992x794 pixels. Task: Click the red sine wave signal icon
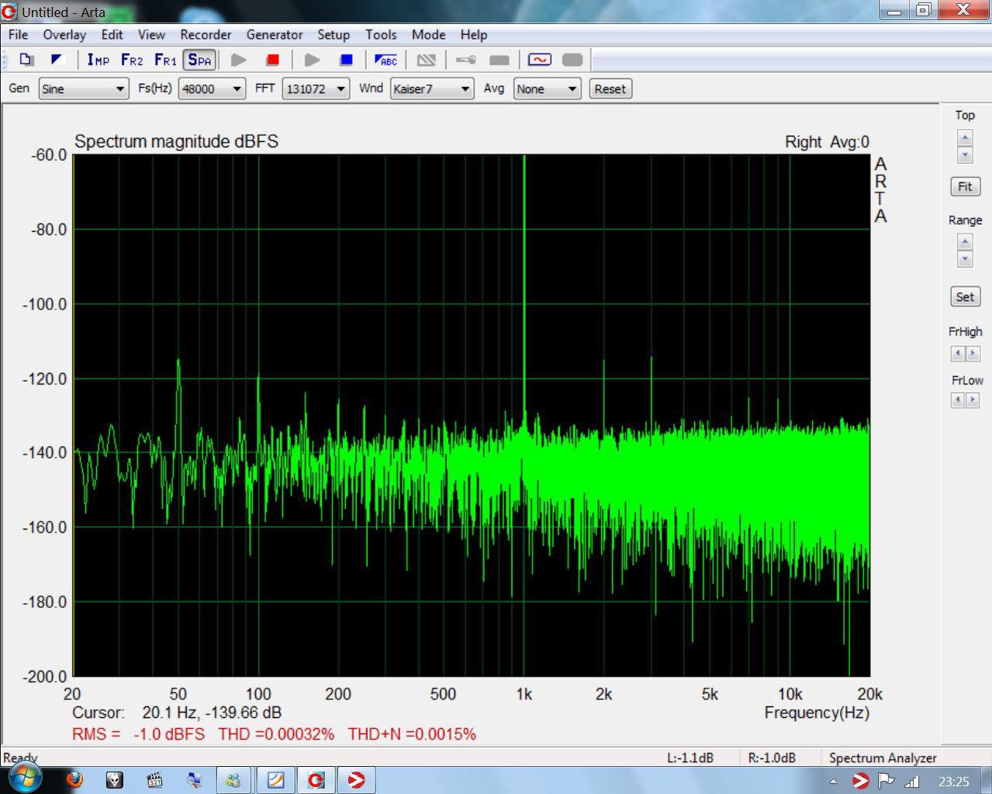(x=539, y=60)
